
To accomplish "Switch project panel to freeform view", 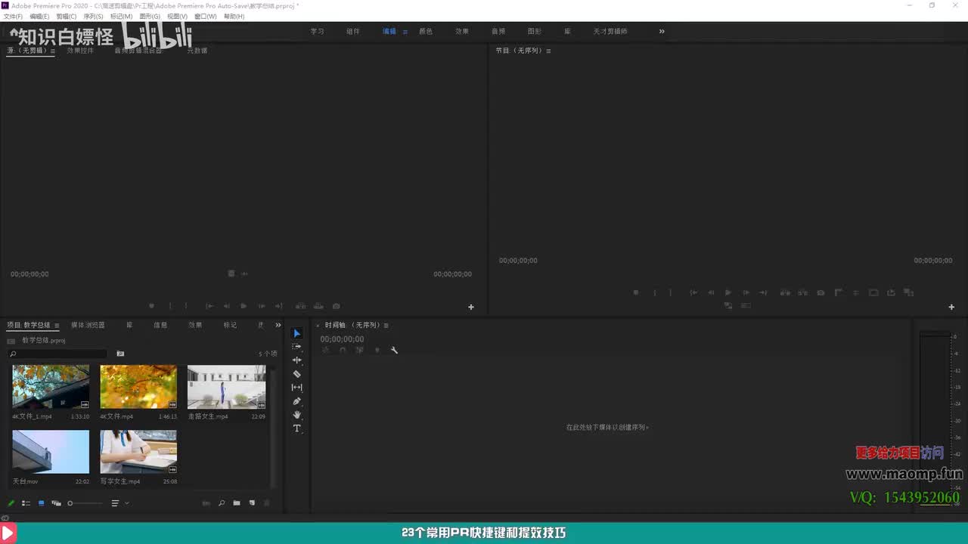I will click(x=56, y=503).
